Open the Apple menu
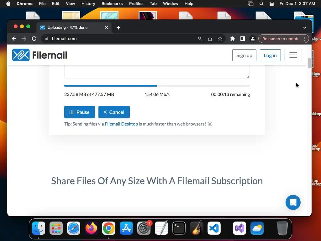 point(8,4)
